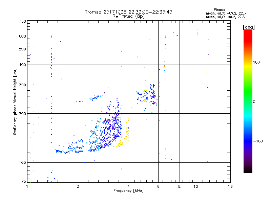Select the "Frequency [MHz]" axis title
The height and width of the screenshot is (203, 271).
128,191
